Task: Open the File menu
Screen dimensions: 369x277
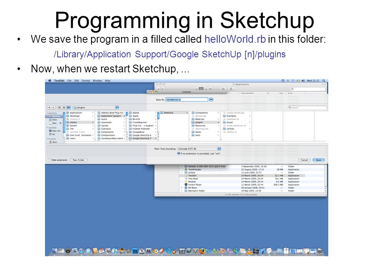Action: point(69,80)
